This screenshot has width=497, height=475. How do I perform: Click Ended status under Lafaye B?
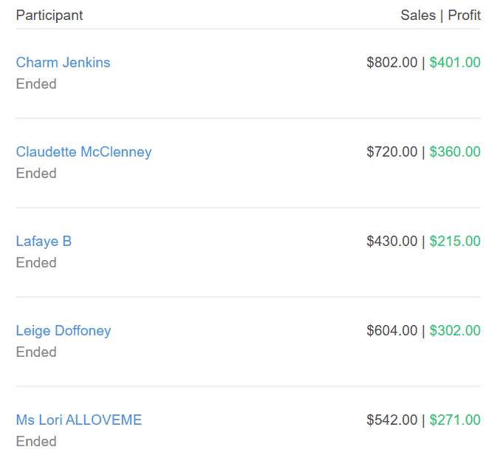(x=36, y=263)
